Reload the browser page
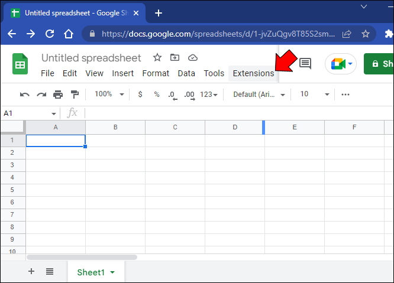 [x=50, y=33]
